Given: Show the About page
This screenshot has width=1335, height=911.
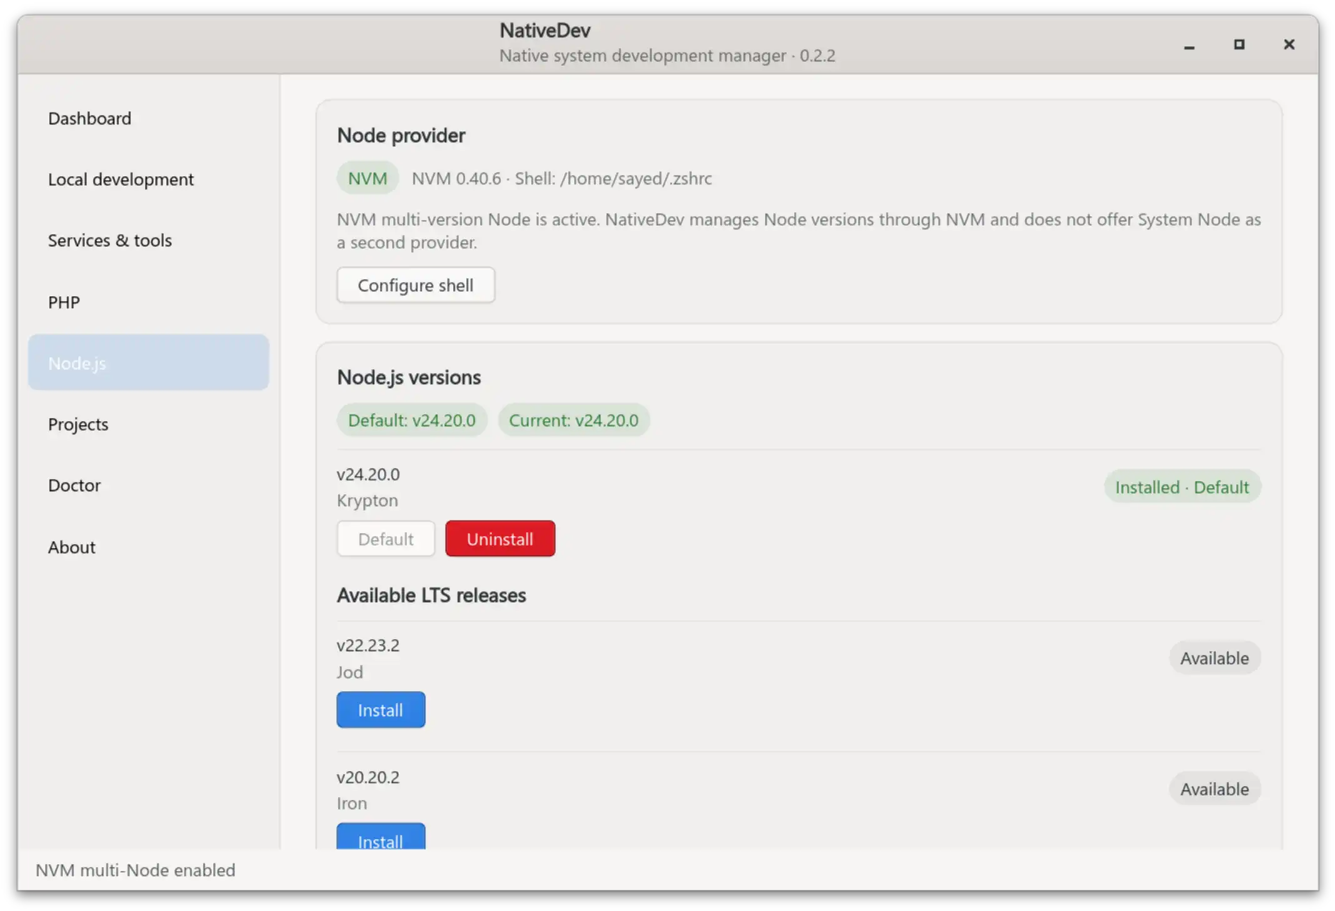Looking at the screenshot, I should pos(148,547).
